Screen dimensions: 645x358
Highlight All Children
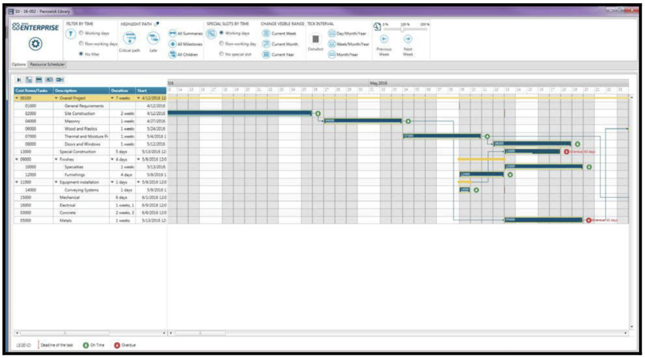pyautogui.click(x=183, y=54)
